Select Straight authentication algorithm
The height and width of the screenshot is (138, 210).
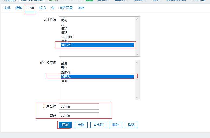click(97, 37)
